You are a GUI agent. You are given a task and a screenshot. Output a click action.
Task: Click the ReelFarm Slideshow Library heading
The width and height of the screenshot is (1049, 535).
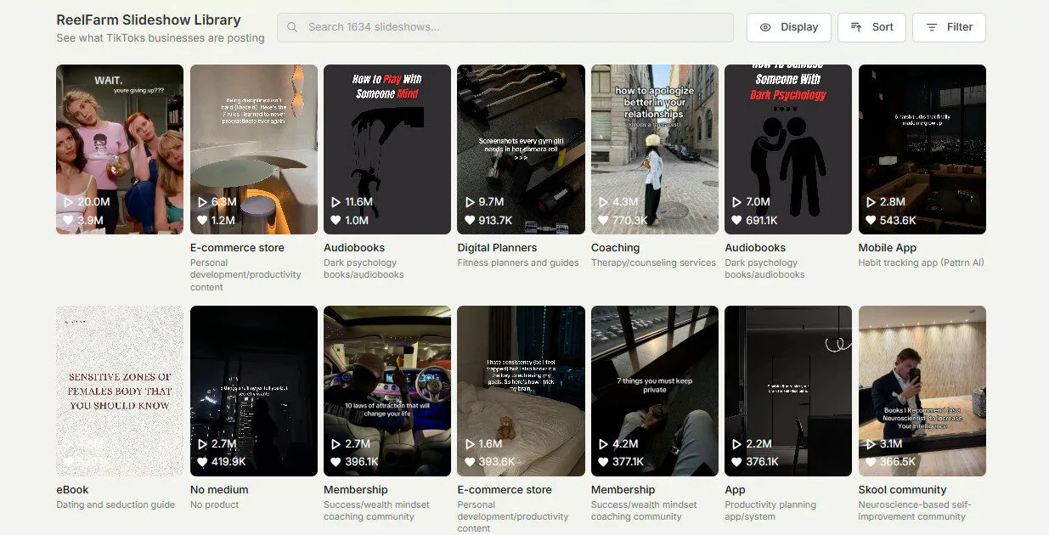pyautogui.click(x=149, y=19)
